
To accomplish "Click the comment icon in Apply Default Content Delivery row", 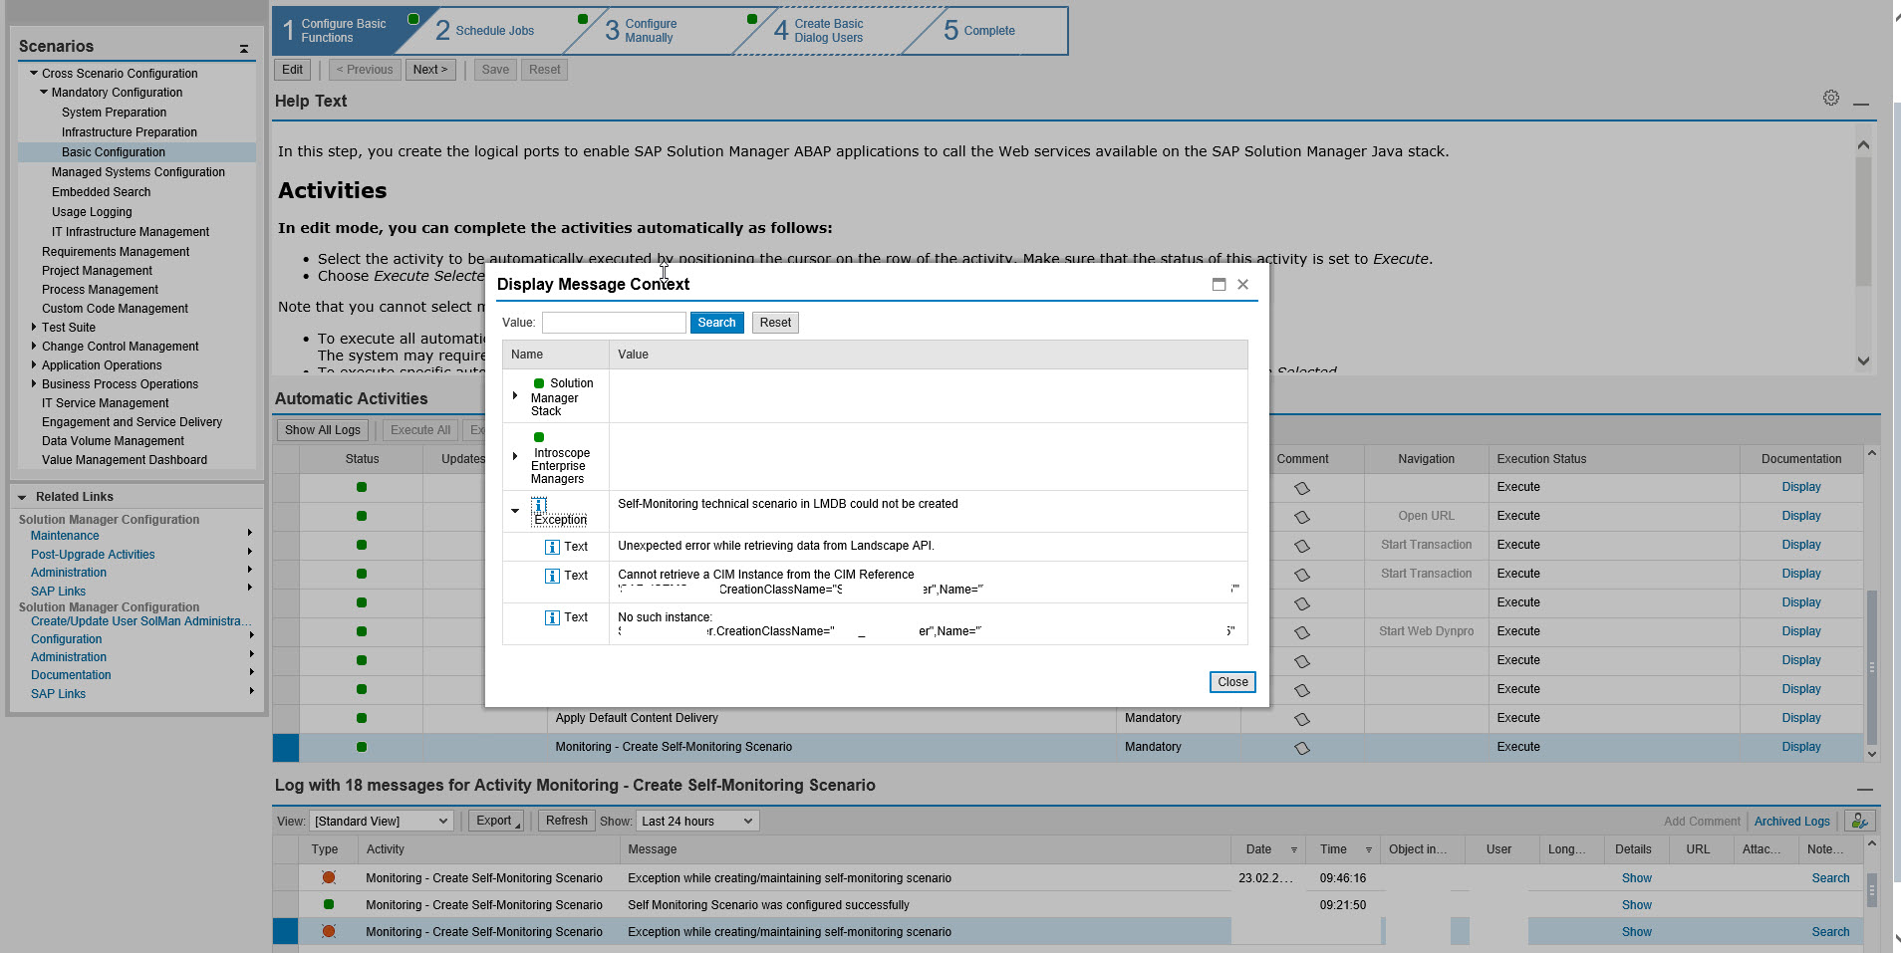I will (1301, 719).
